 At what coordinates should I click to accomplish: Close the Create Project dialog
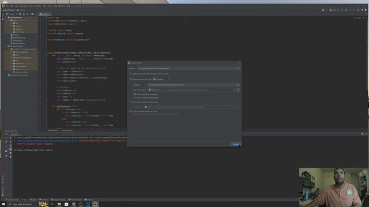pos(239,63)
